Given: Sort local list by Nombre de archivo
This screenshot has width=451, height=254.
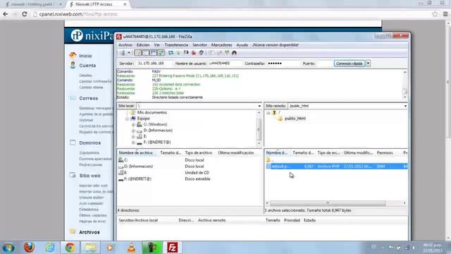Looking at the screenshot, I should pos(137,152).
